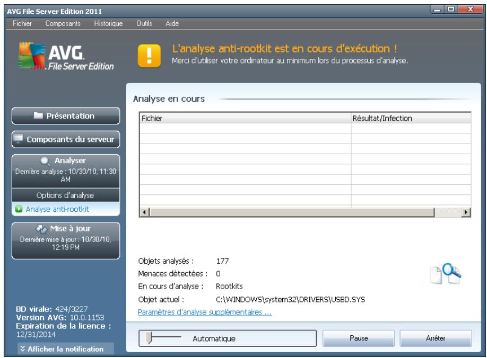The height and width of the screenshot is (358, 487).
Task: Open the Fichier menu
Action: 22,23
